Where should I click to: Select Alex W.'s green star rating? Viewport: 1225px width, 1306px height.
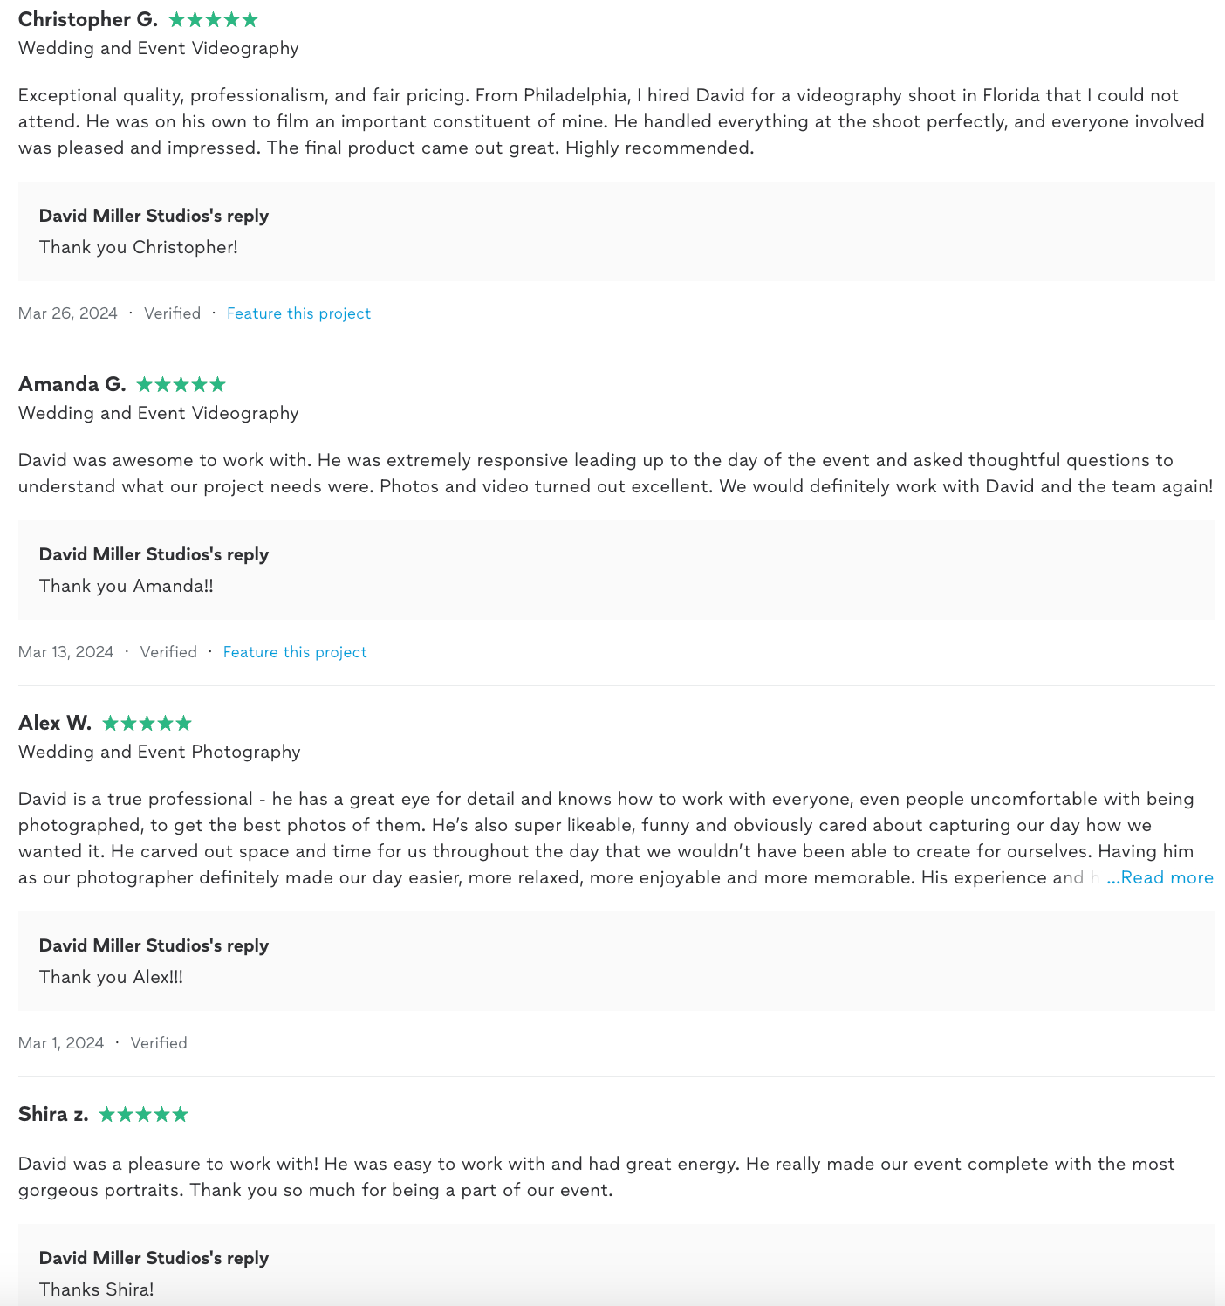147,724
